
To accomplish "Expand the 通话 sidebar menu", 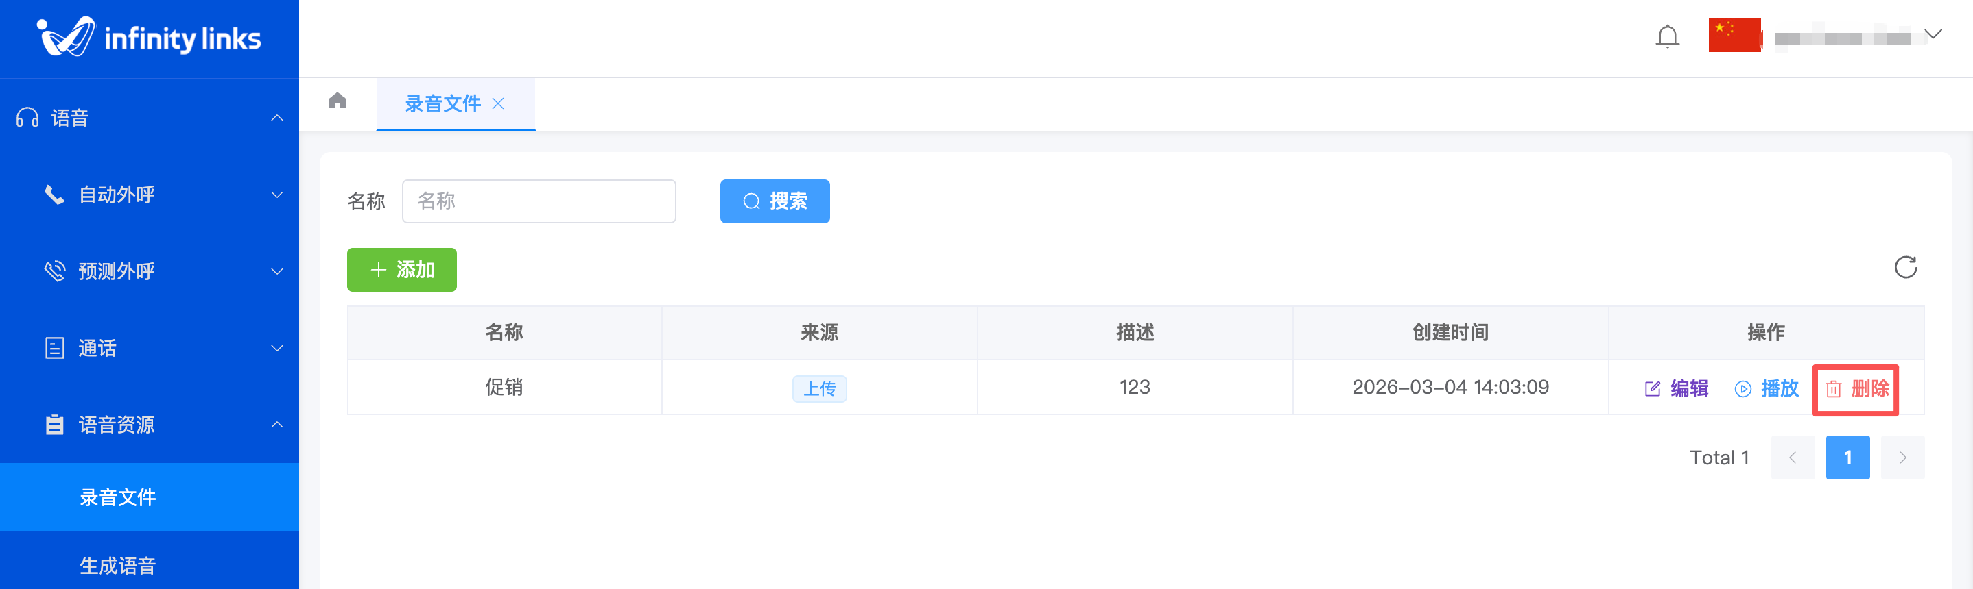I will (276, 348).
